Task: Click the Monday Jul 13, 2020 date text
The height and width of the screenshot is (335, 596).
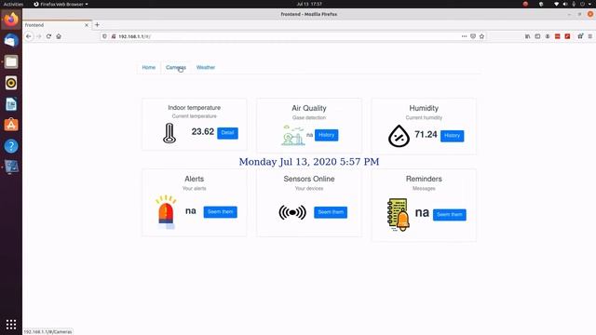Action: (x=309, y=162)
